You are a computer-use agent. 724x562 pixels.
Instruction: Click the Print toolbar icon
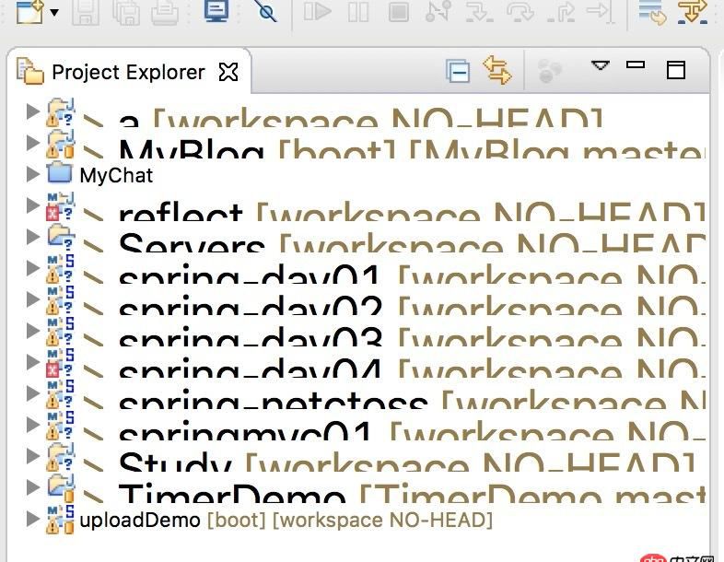(x=165, y=12)
